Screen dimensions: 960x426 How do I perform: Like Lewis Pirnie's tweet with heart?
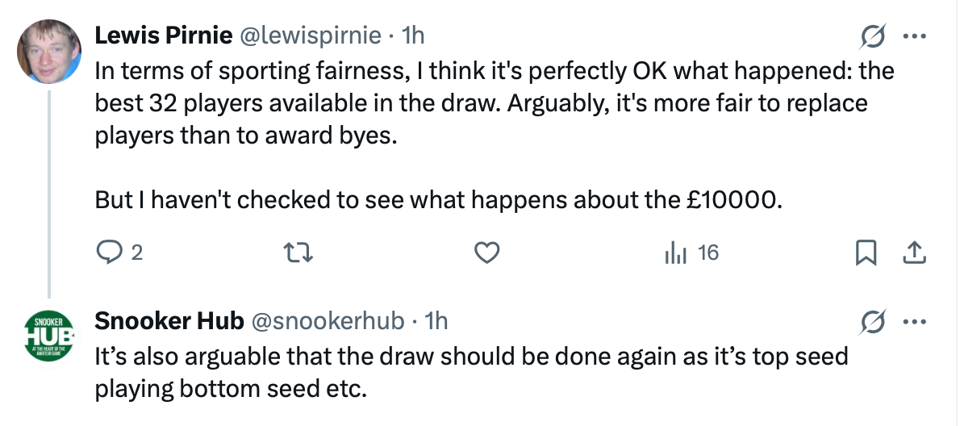pos(485,253)
